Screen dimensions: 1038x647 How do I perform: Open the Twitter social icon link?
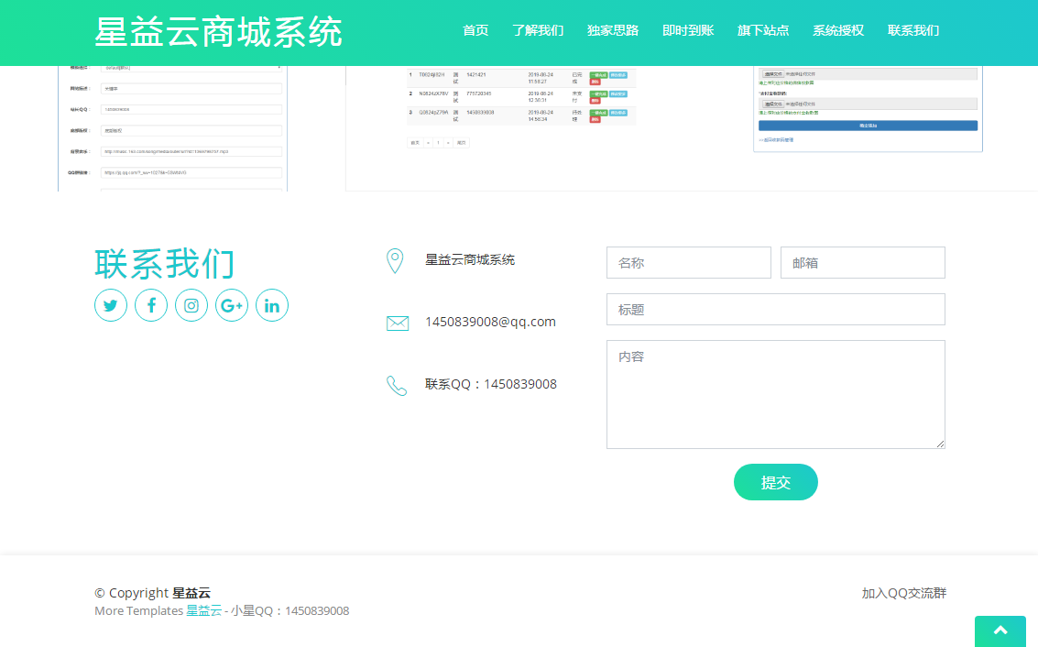pos(111,305)
